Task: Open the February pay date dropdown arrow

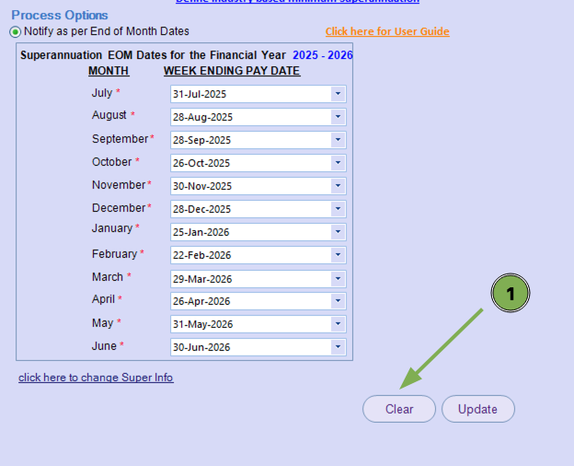Action: (338, 255)
